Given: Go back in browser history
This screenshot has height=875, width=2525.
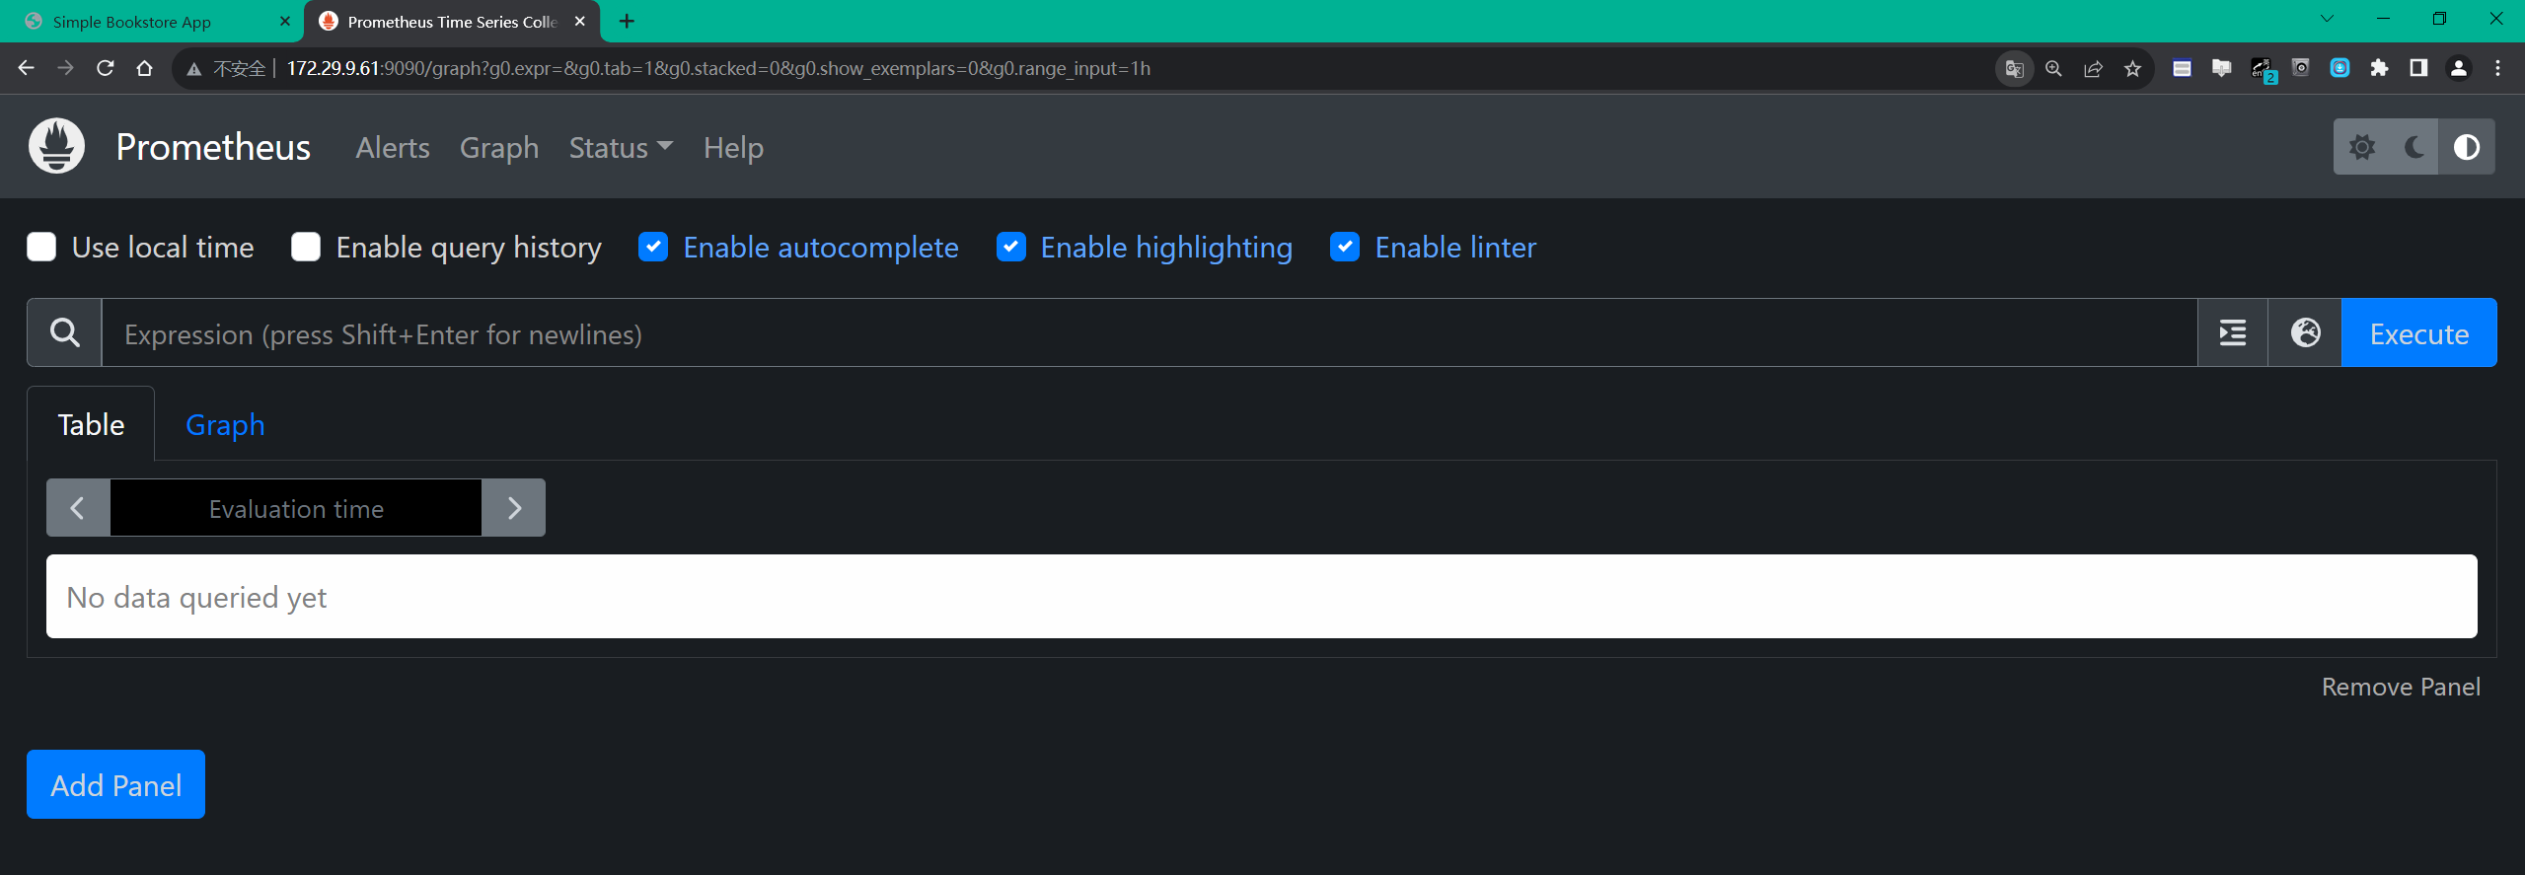Looking at the screenshot, I should coord(27,68).
